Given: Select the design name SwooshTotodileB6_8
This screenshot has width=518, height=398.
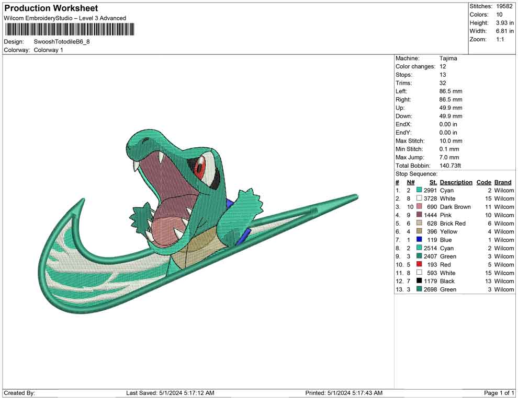Looking at the screenshot, I should click(x=62, y=42).
